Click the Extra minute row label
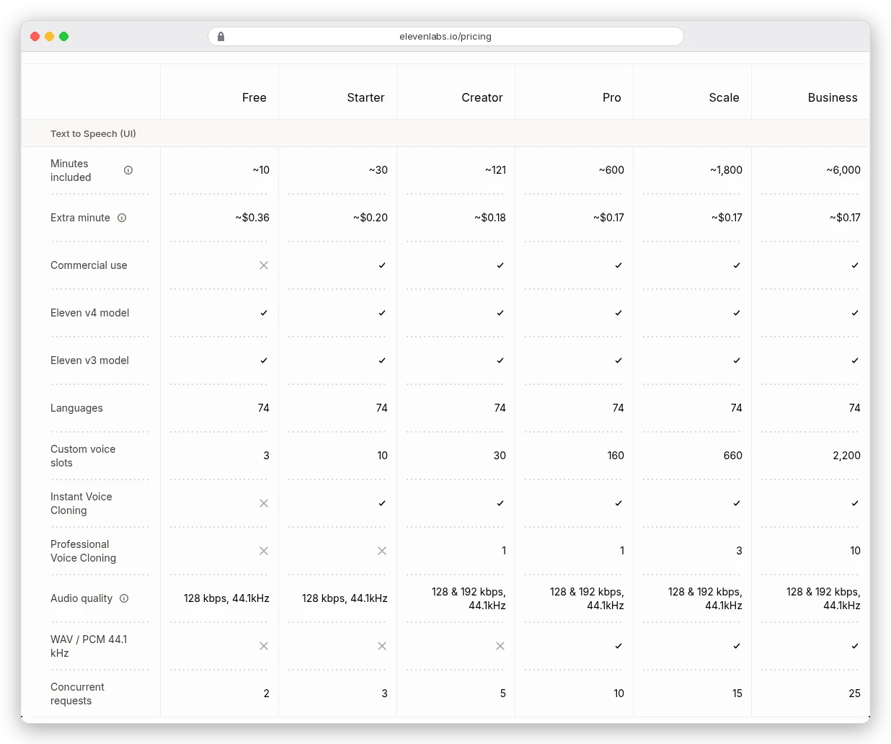891x744 pixels. pyautogui.click(x=80, y=218)
